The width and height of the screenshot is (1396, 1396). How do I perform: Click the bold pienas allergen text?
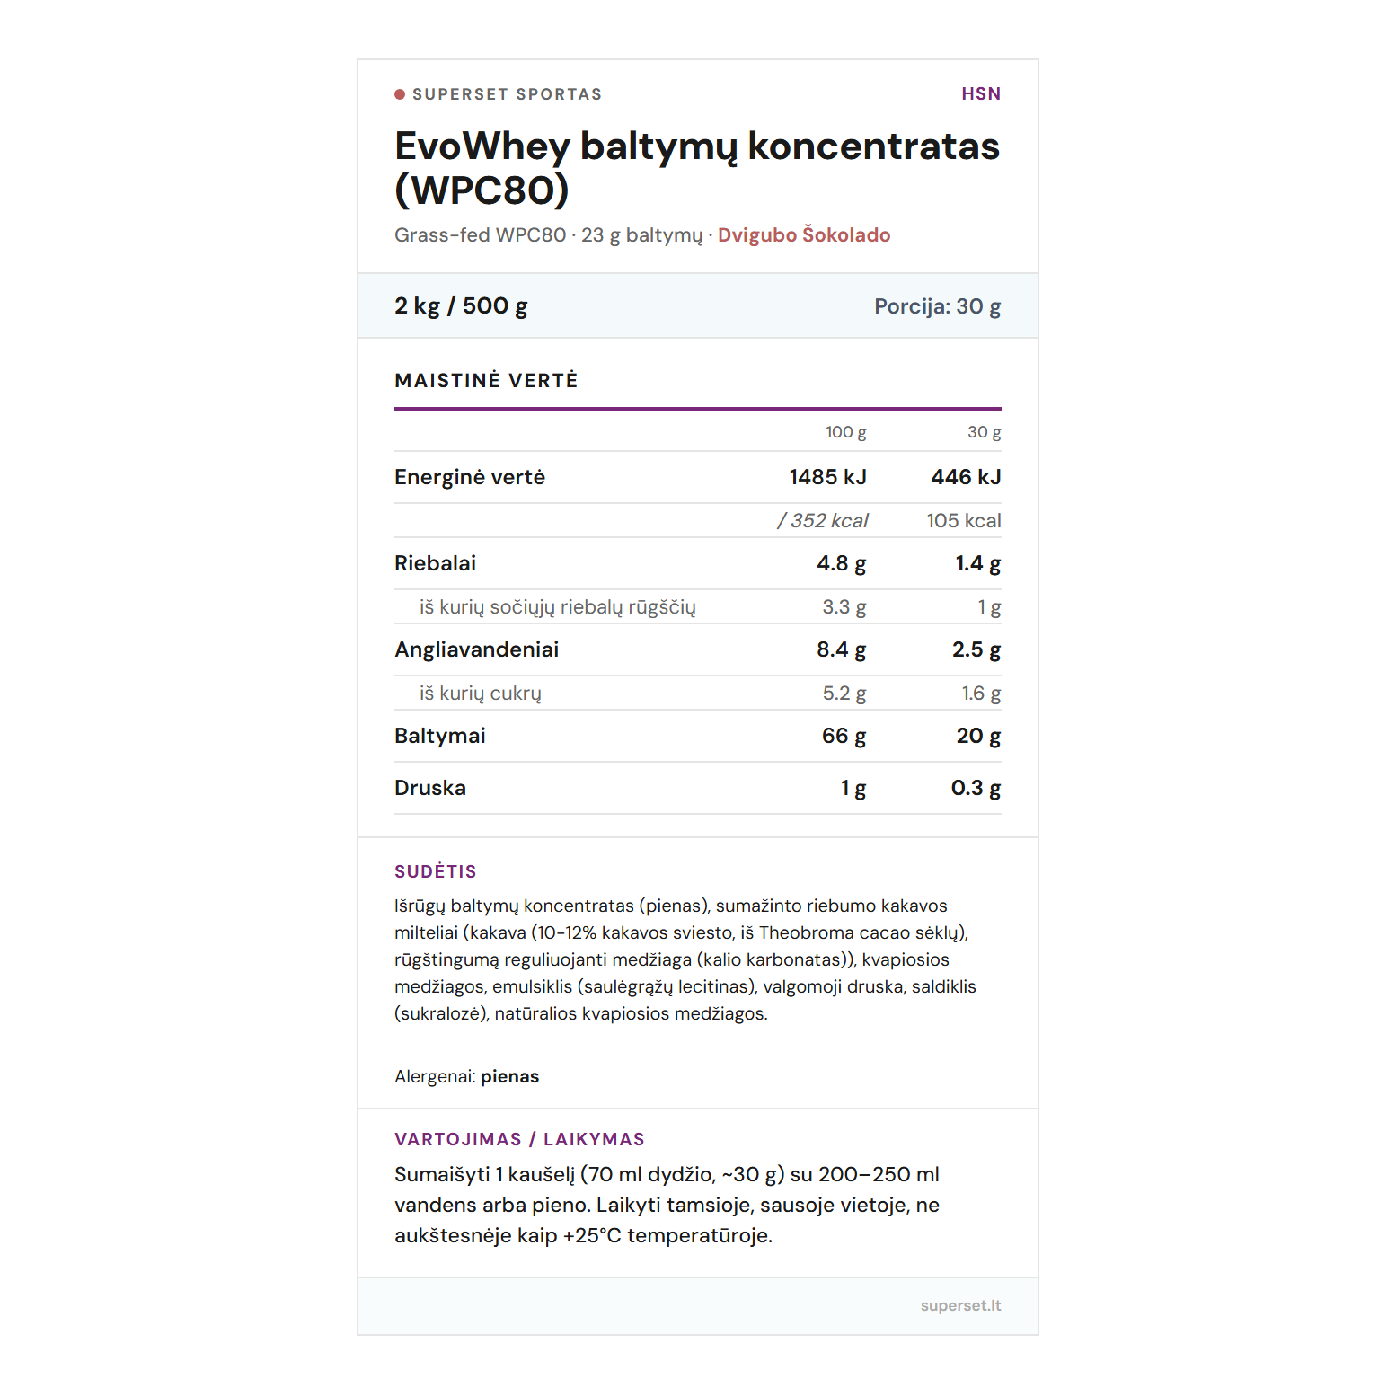[509, 1076]
